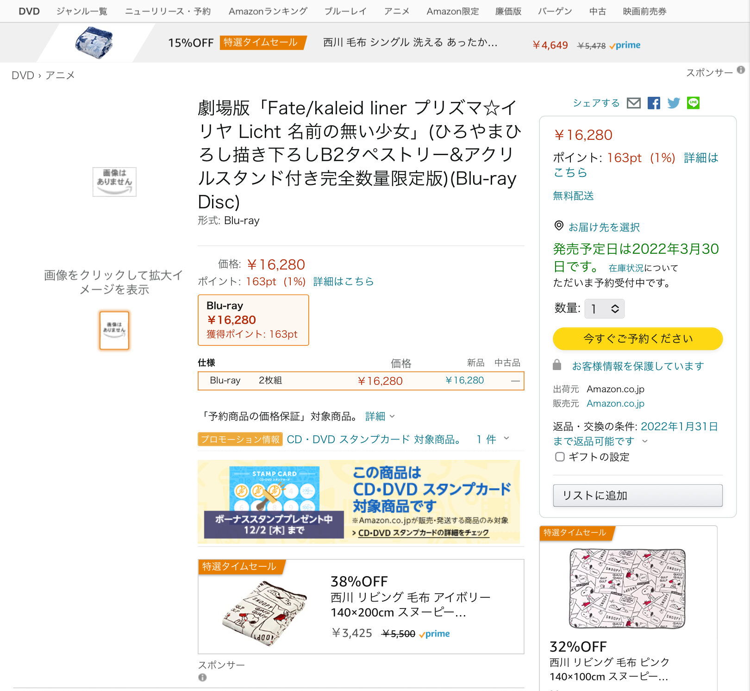The height and width of the screenshot is (691, 750).
Task: Expand return conditions chevron
Action: tap(645, 441)
